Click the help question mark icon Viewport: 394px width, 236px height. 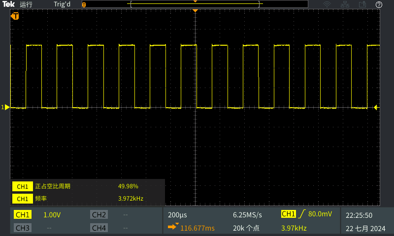(379, 4)
